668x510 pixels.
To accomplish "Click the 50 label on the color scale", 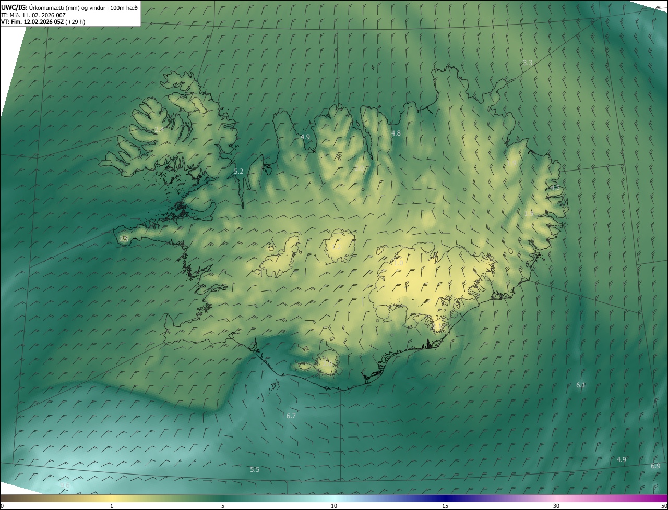I will [663, 506].
